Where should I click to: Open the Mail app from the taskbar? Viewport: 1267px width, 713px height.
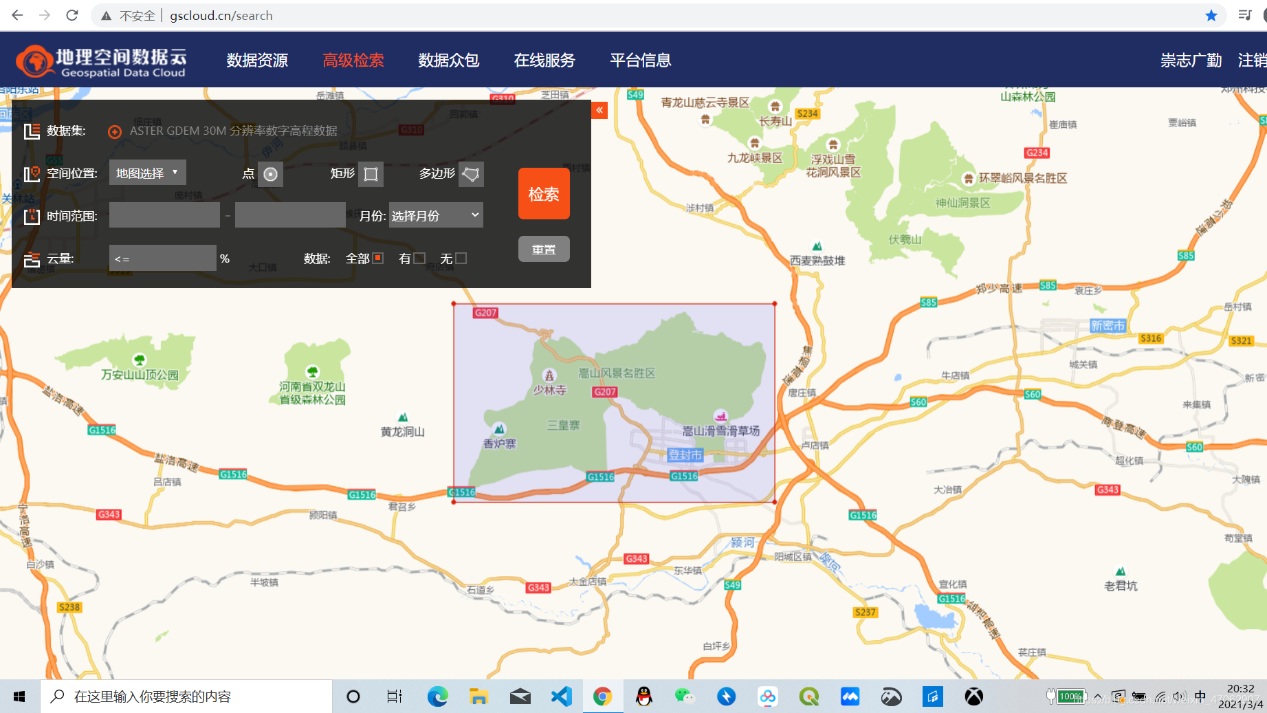520,696
